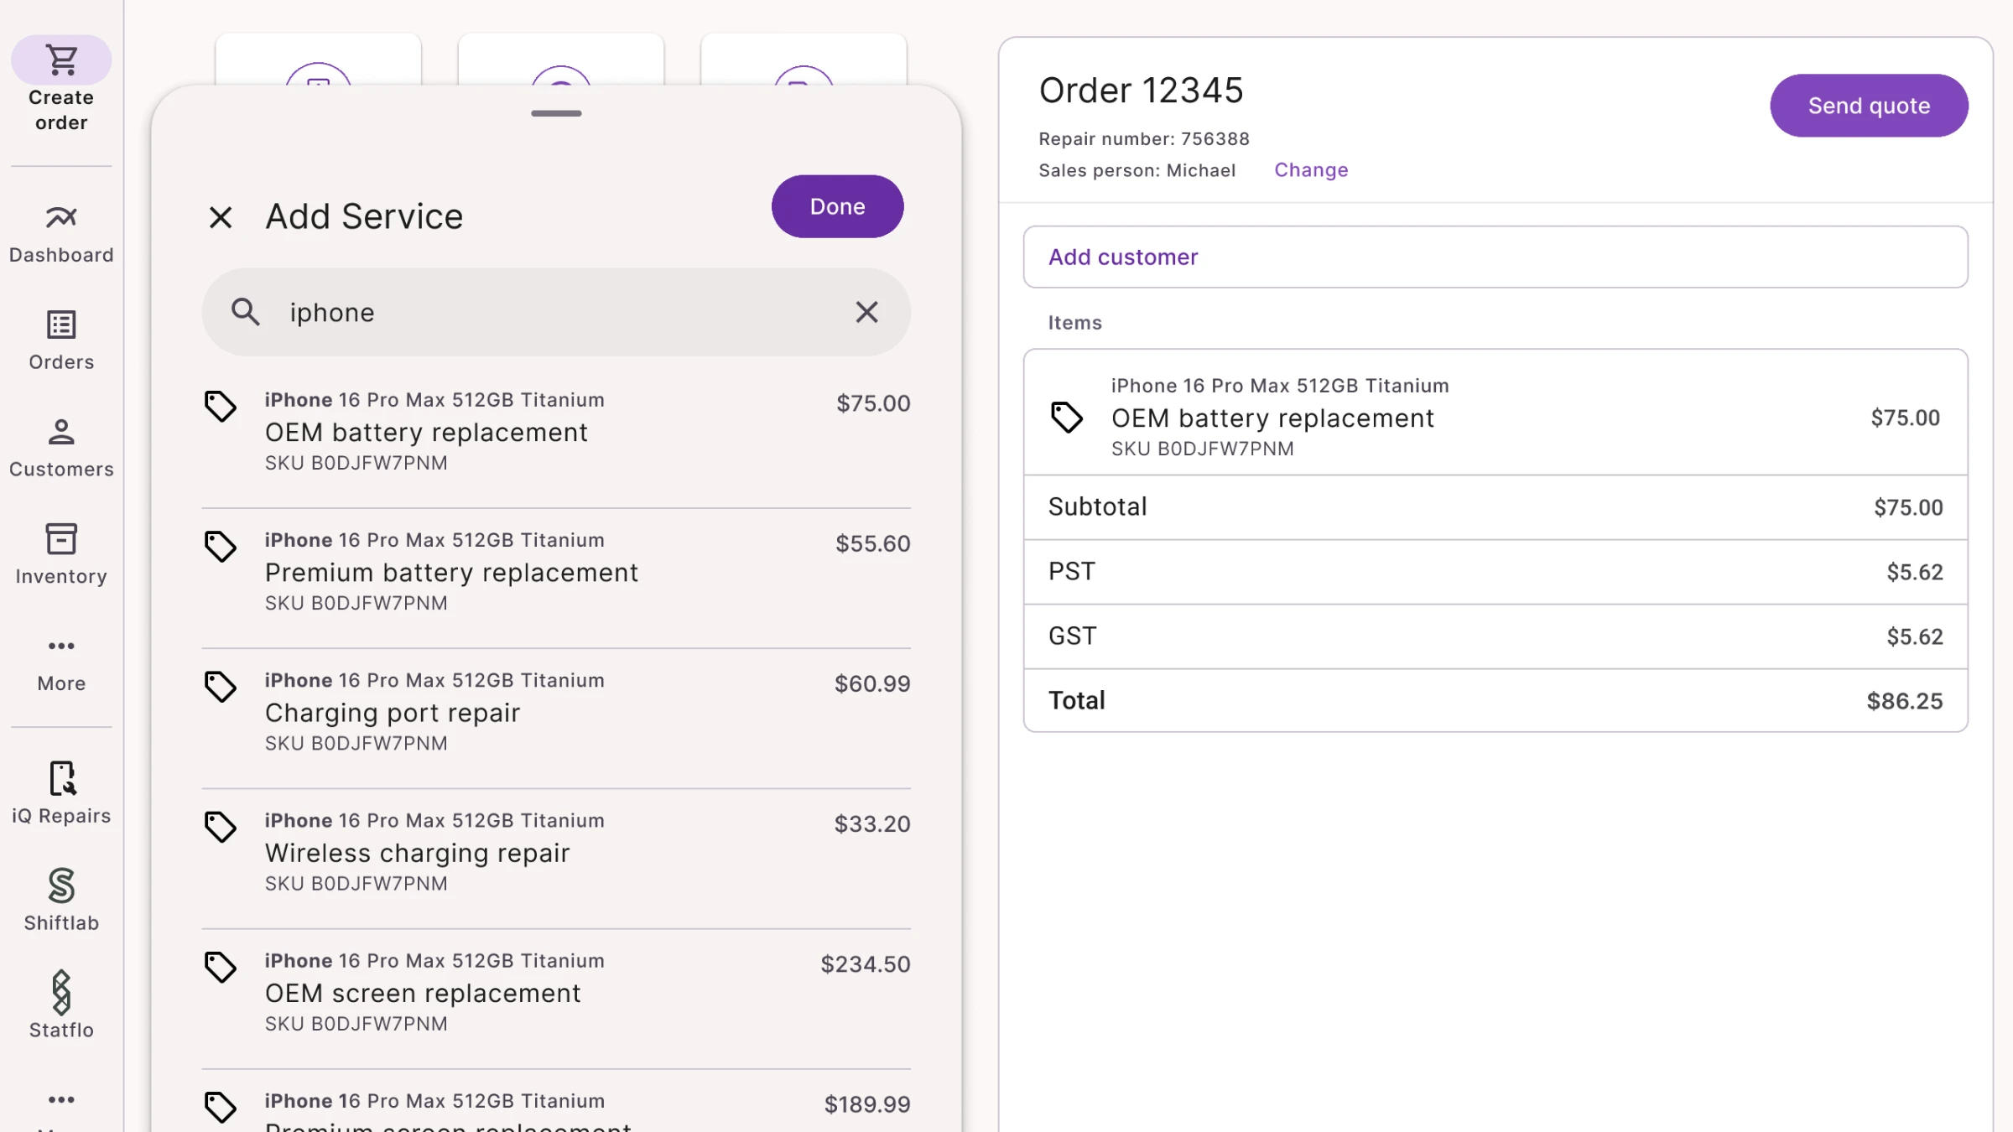Launch iQ Repairs
The height and width of the screenshot is (1132, 2013).
click(61, 793)
